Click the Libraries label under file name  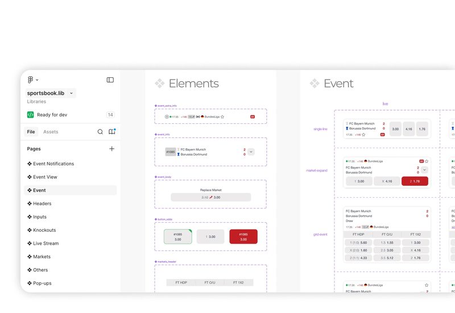[x=36, y=102]
